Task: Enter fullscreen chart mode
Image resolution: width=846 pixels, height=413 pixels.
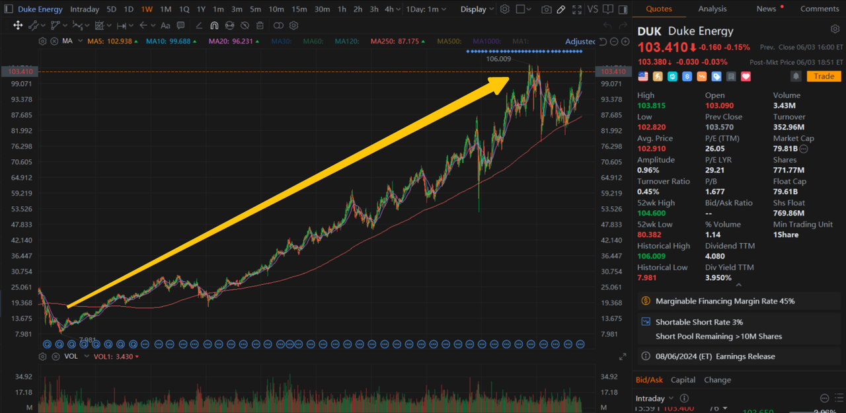Action: coord(577,9)
